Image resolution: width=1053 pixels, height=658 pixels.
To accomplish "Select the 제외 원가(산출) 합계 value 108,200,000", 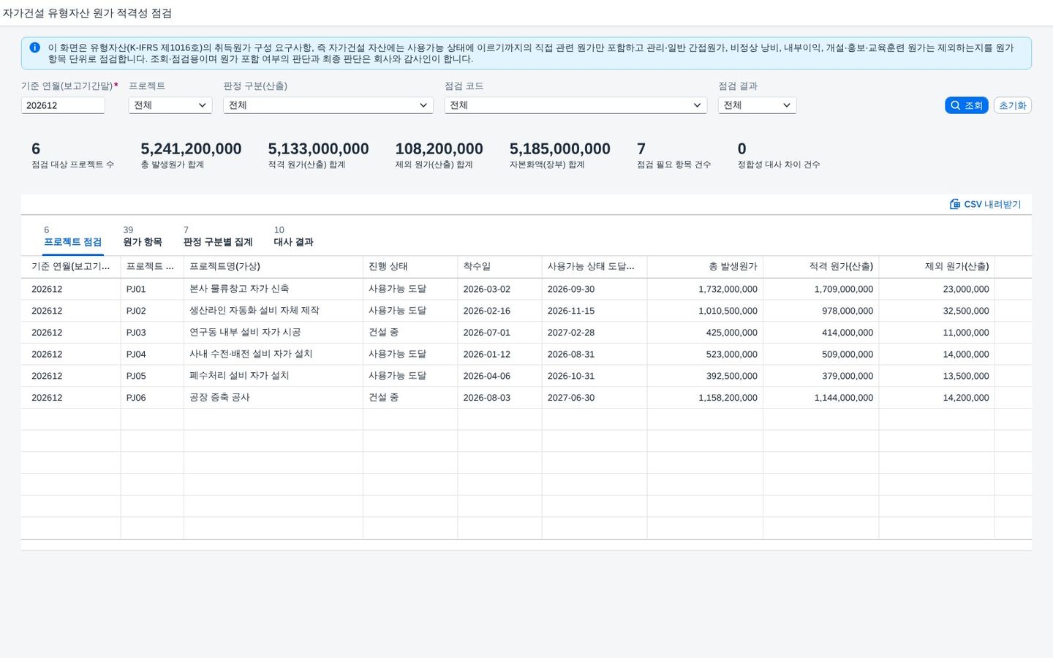I will tap(439, 149).
